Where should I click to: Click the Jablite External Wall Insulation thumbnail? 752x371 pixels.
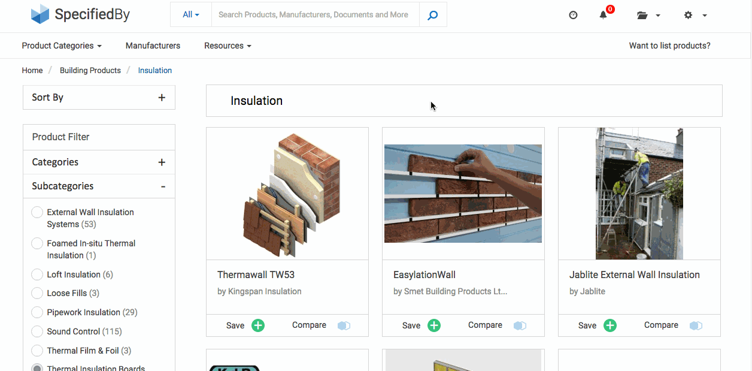tap(639, 193)
